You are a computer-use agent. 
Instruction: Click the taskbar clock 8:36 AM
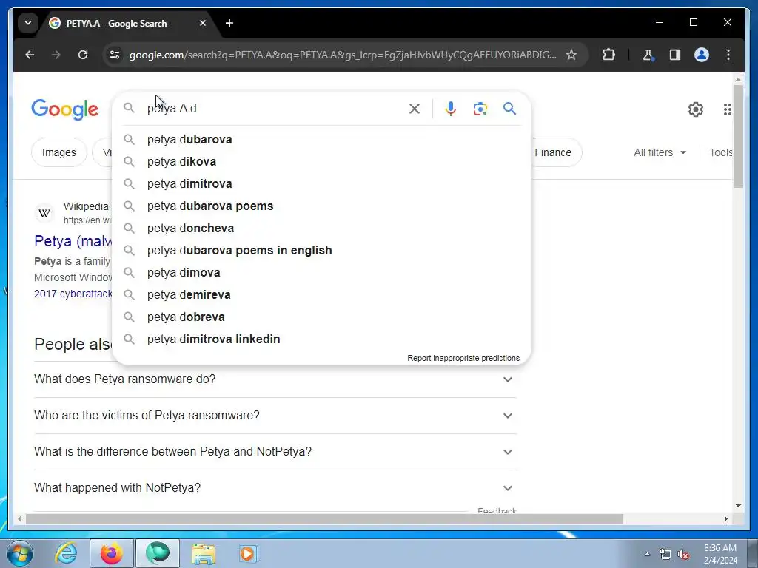(x=720, y=548)
